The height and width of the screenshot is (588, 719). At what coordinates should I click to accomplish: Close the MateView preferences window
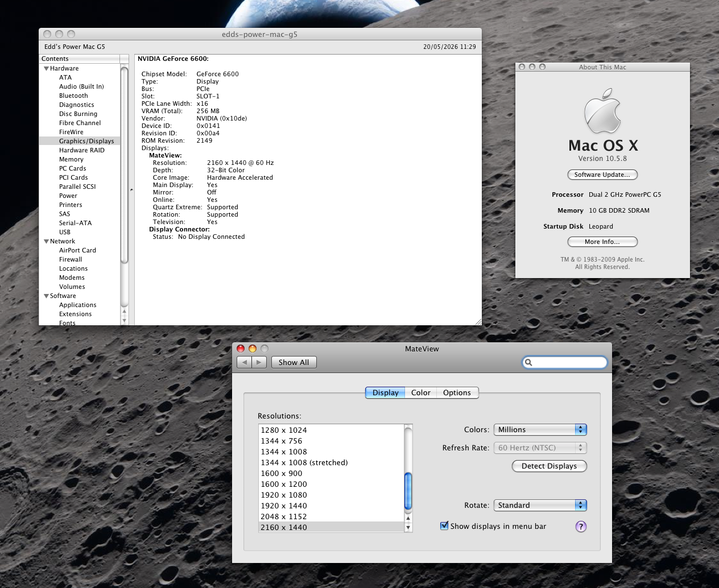pos(241,349)
